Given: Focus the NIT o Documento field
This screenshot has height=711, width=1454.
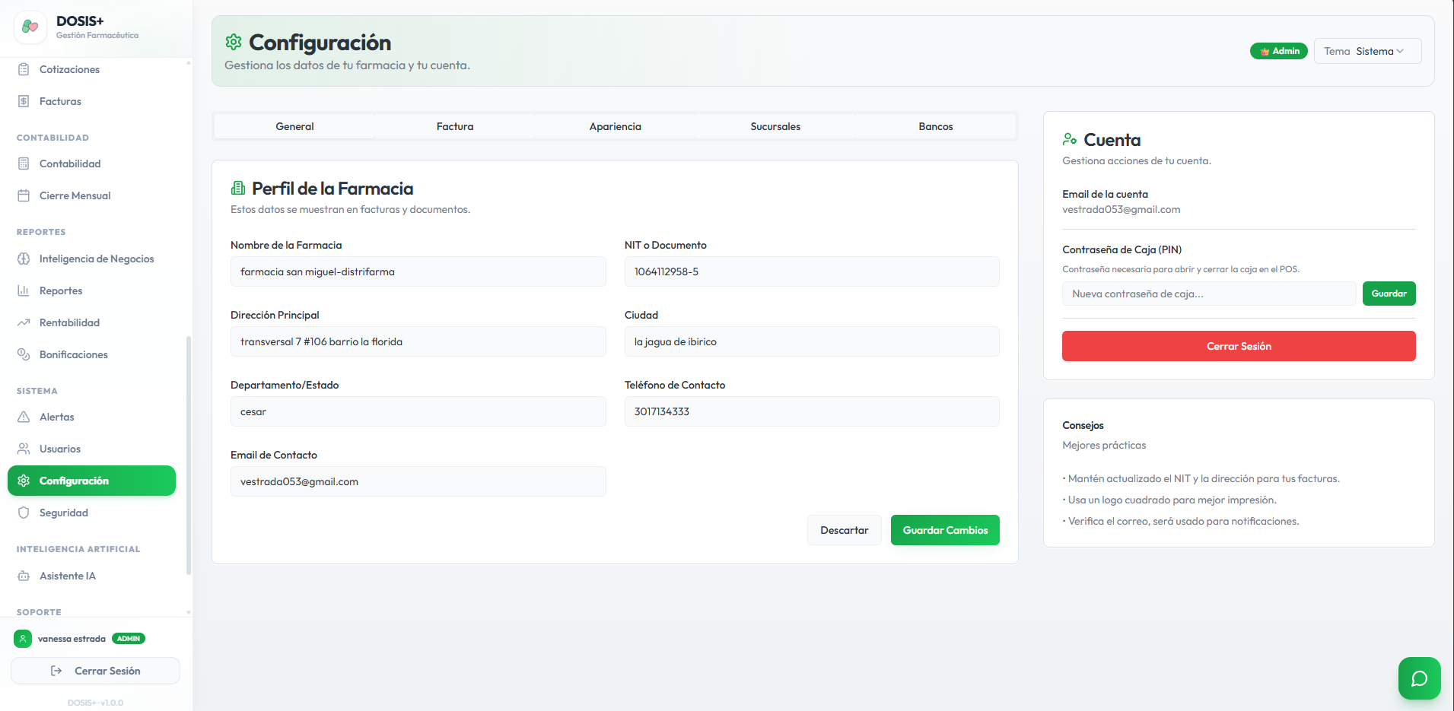Looking at the screenshot, I should click(x=812, y=271).
